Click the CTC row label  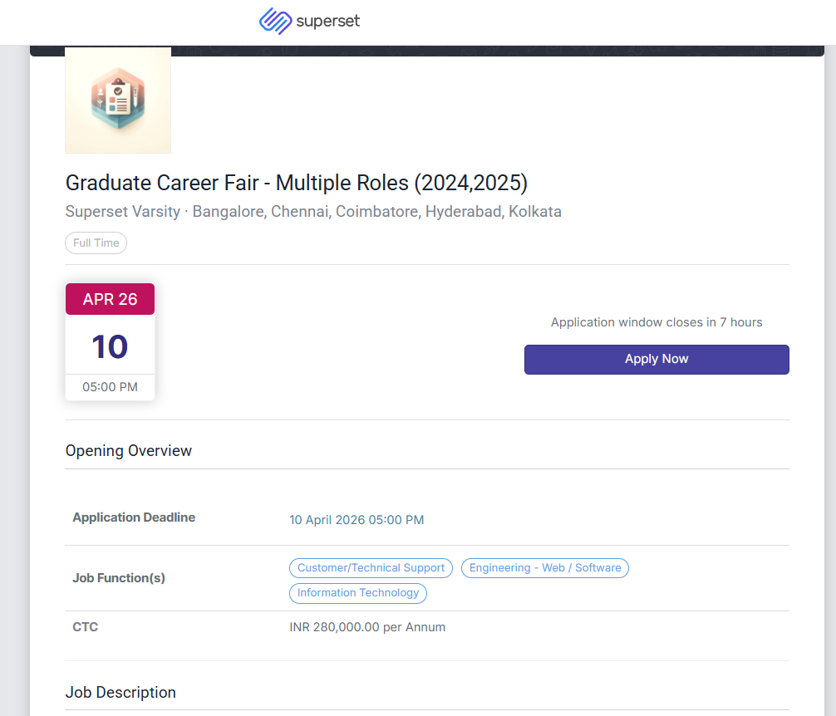pyautogui.click(x=86, y=627)
